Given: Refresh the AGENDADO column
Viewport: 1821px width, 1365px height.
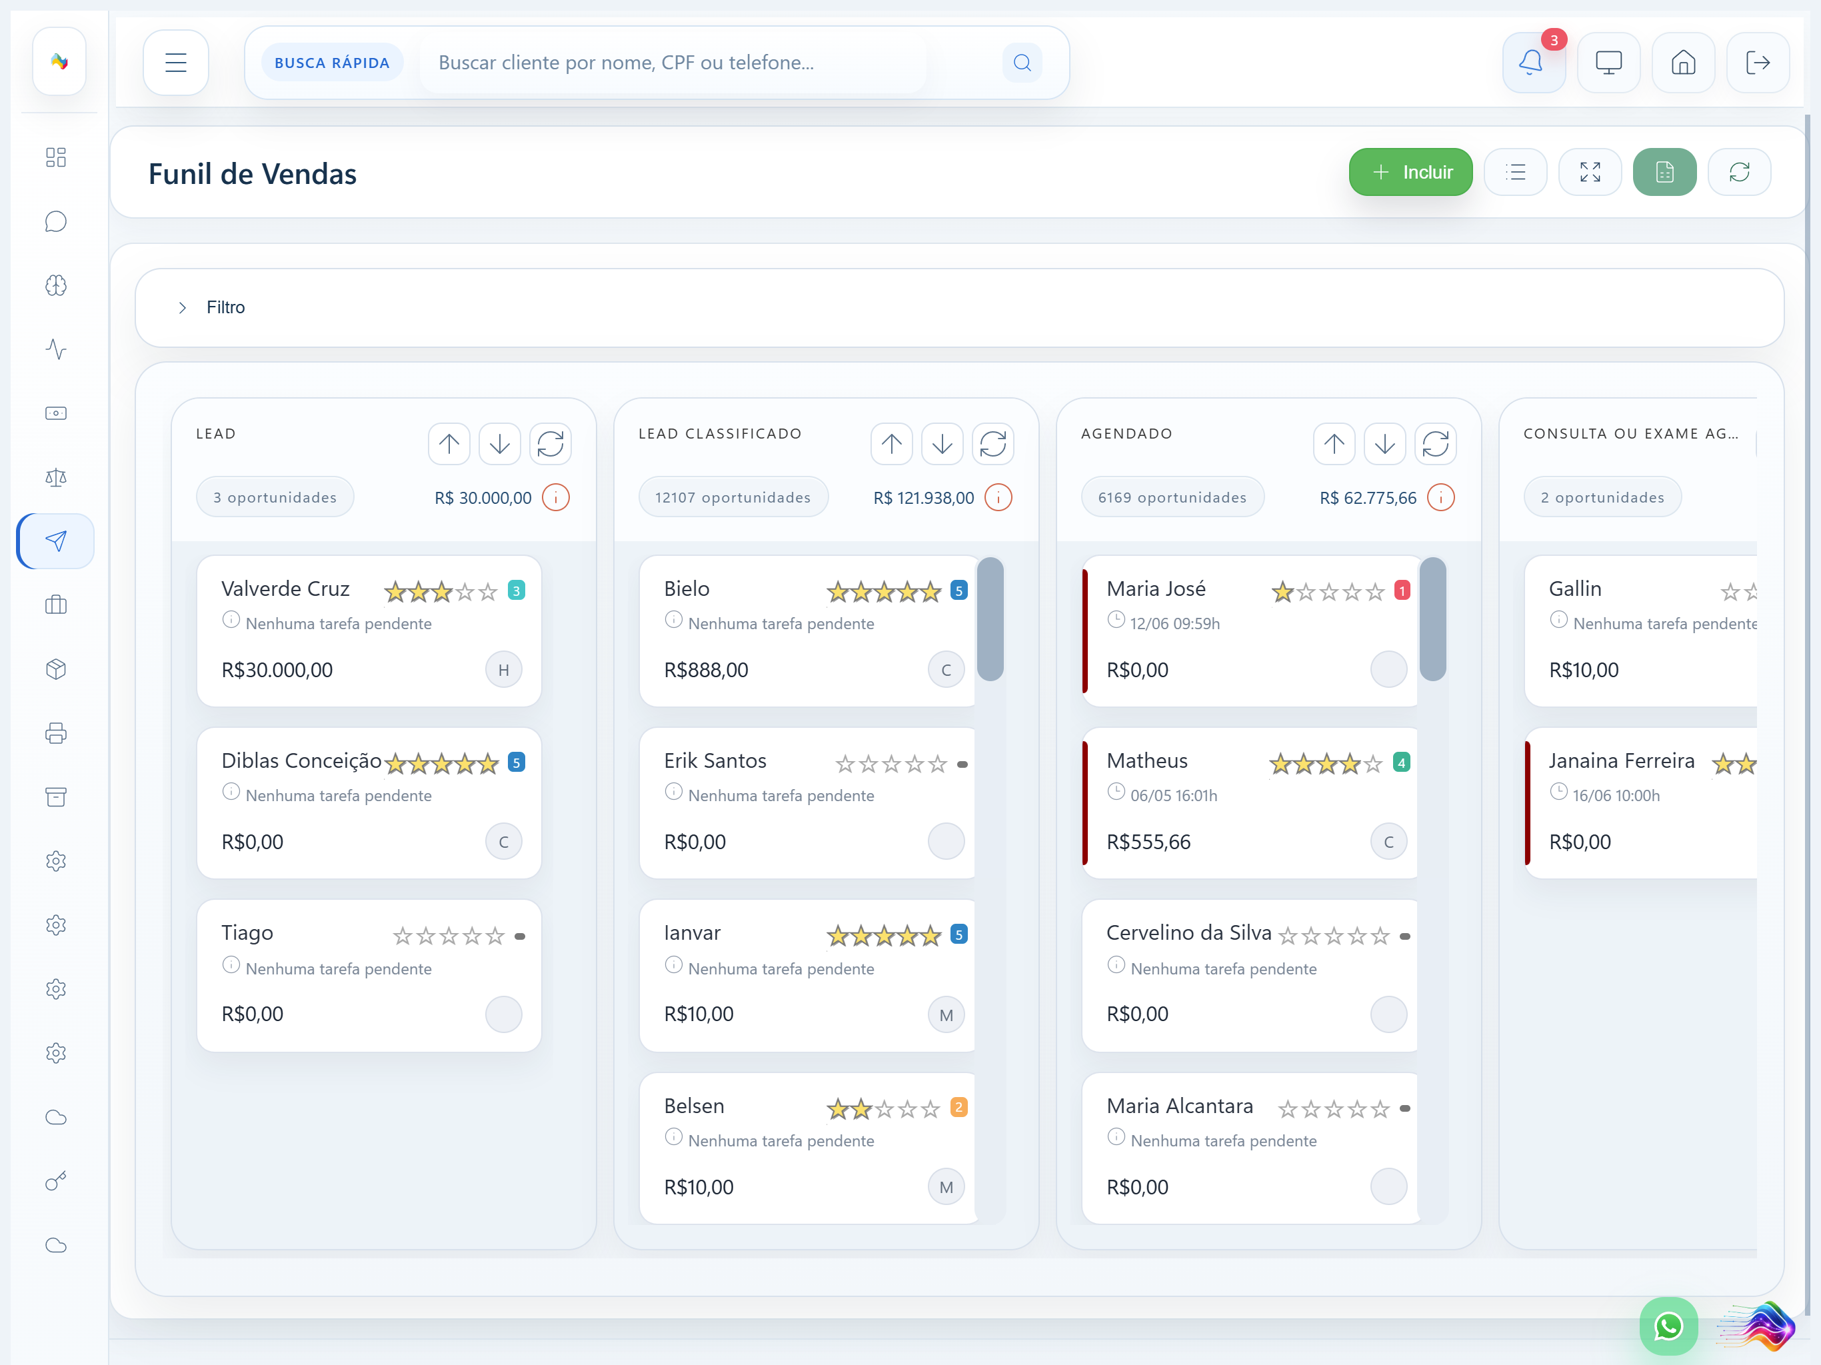Looking at the screenshot, I should click(1436, 445).
